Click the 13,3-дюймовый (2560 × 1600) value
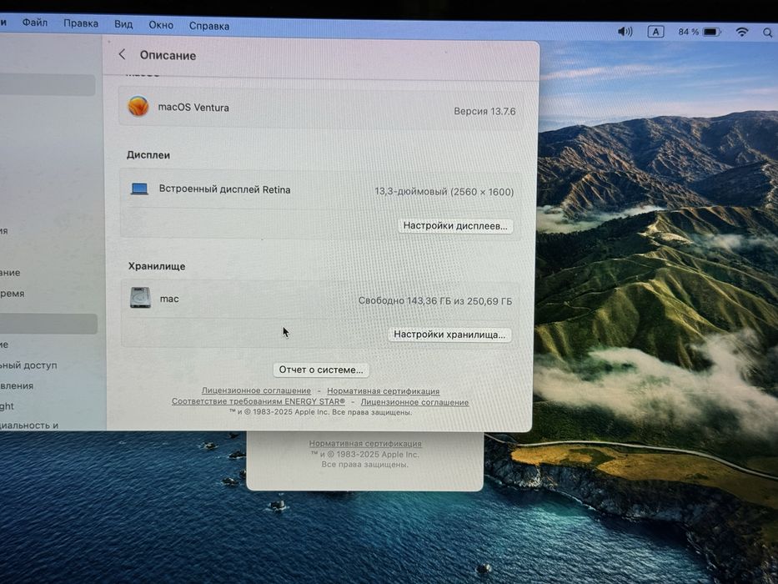The width and height of the screenshot is (778, 584). pos(444,192)
